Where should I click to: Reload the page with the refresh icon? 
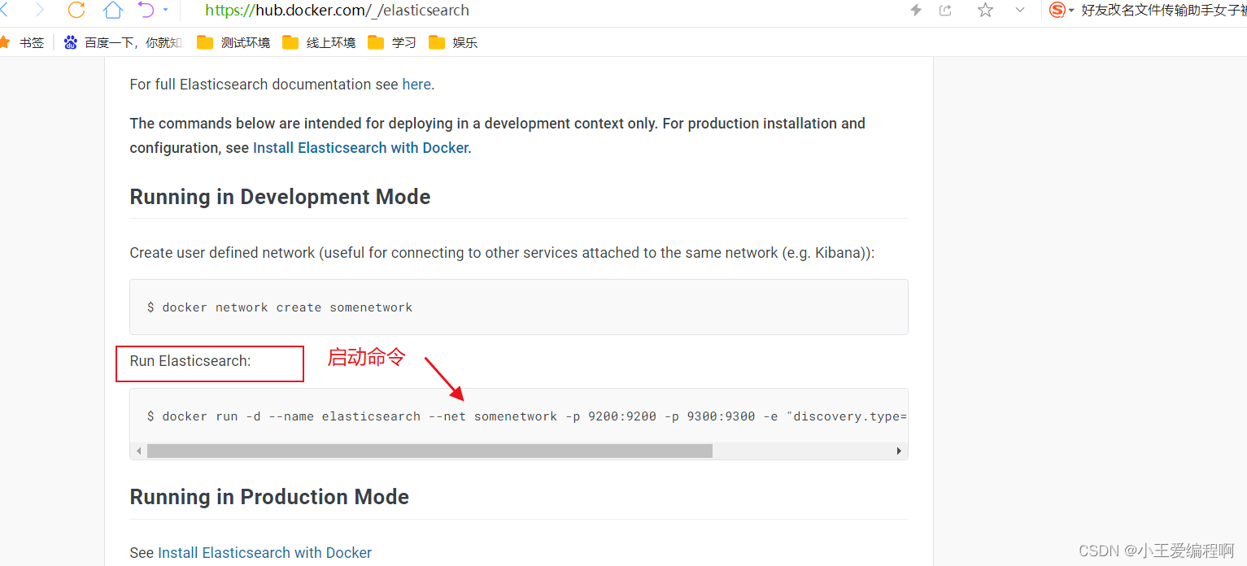coord(76,10)
